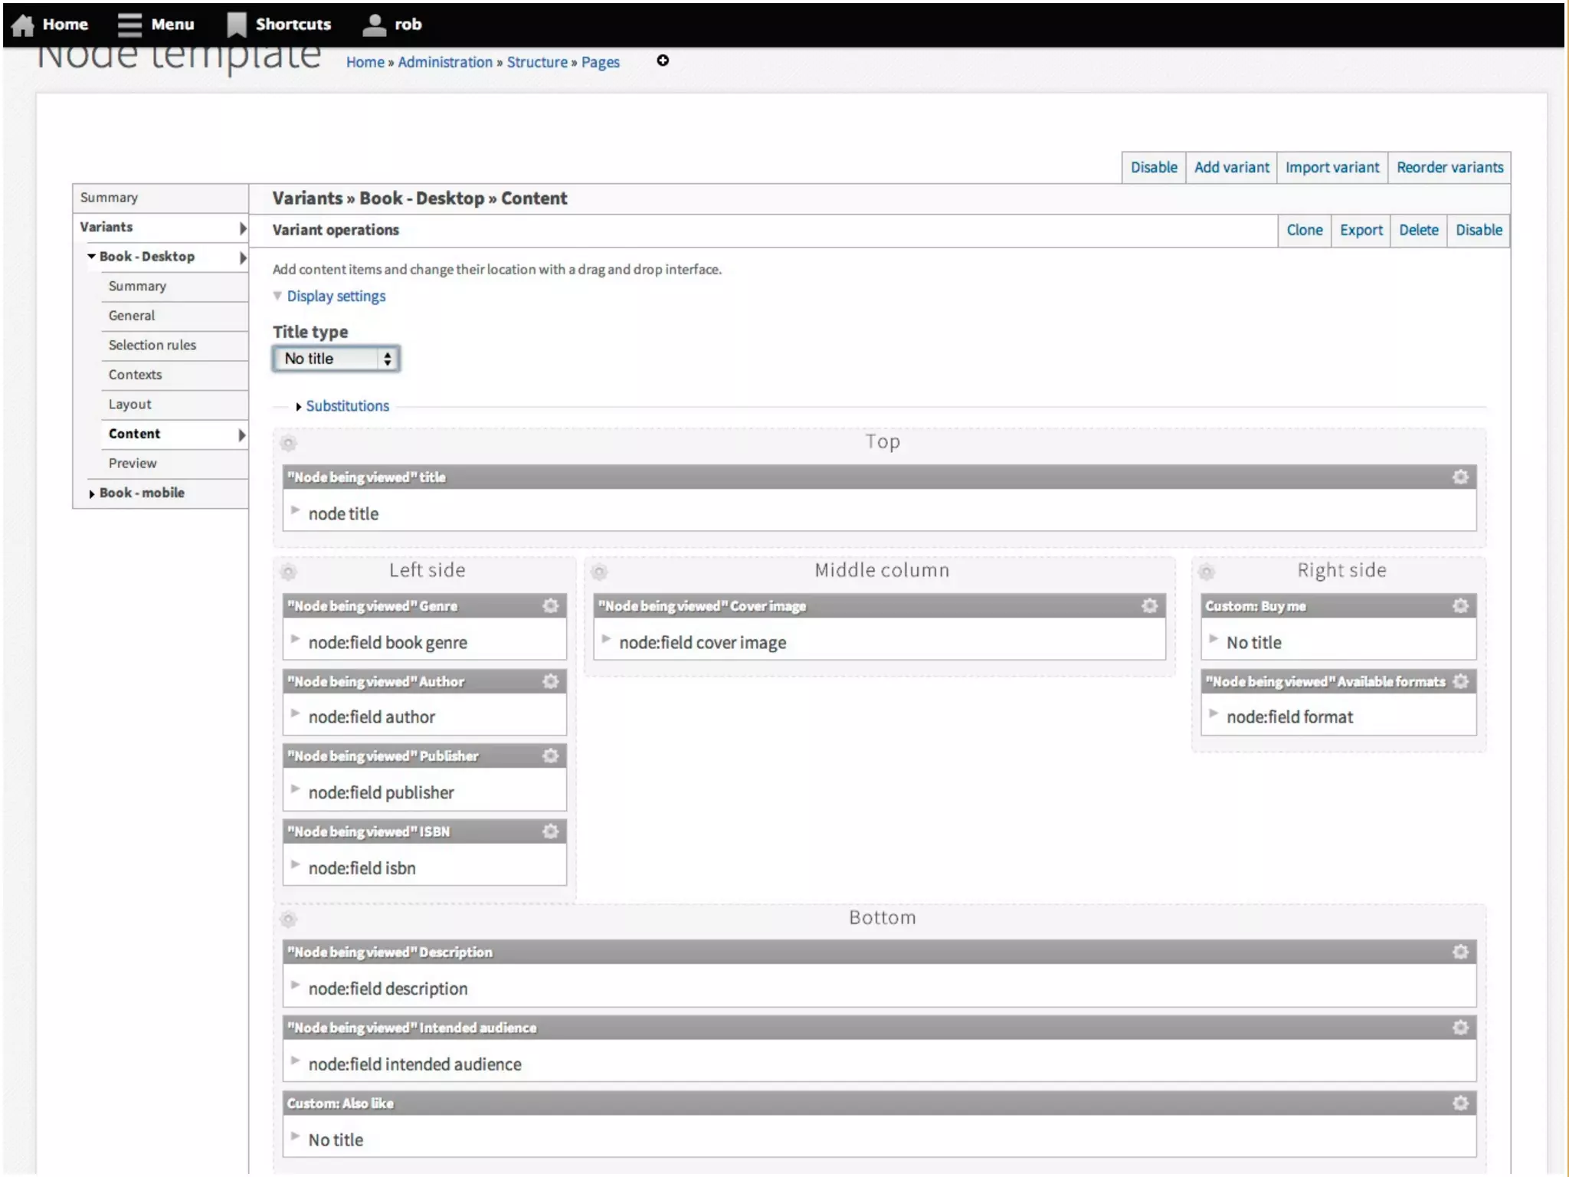Screen dimensions: 1569x1177
Task: Open the Selection rules tab
Action: (152, 345)
